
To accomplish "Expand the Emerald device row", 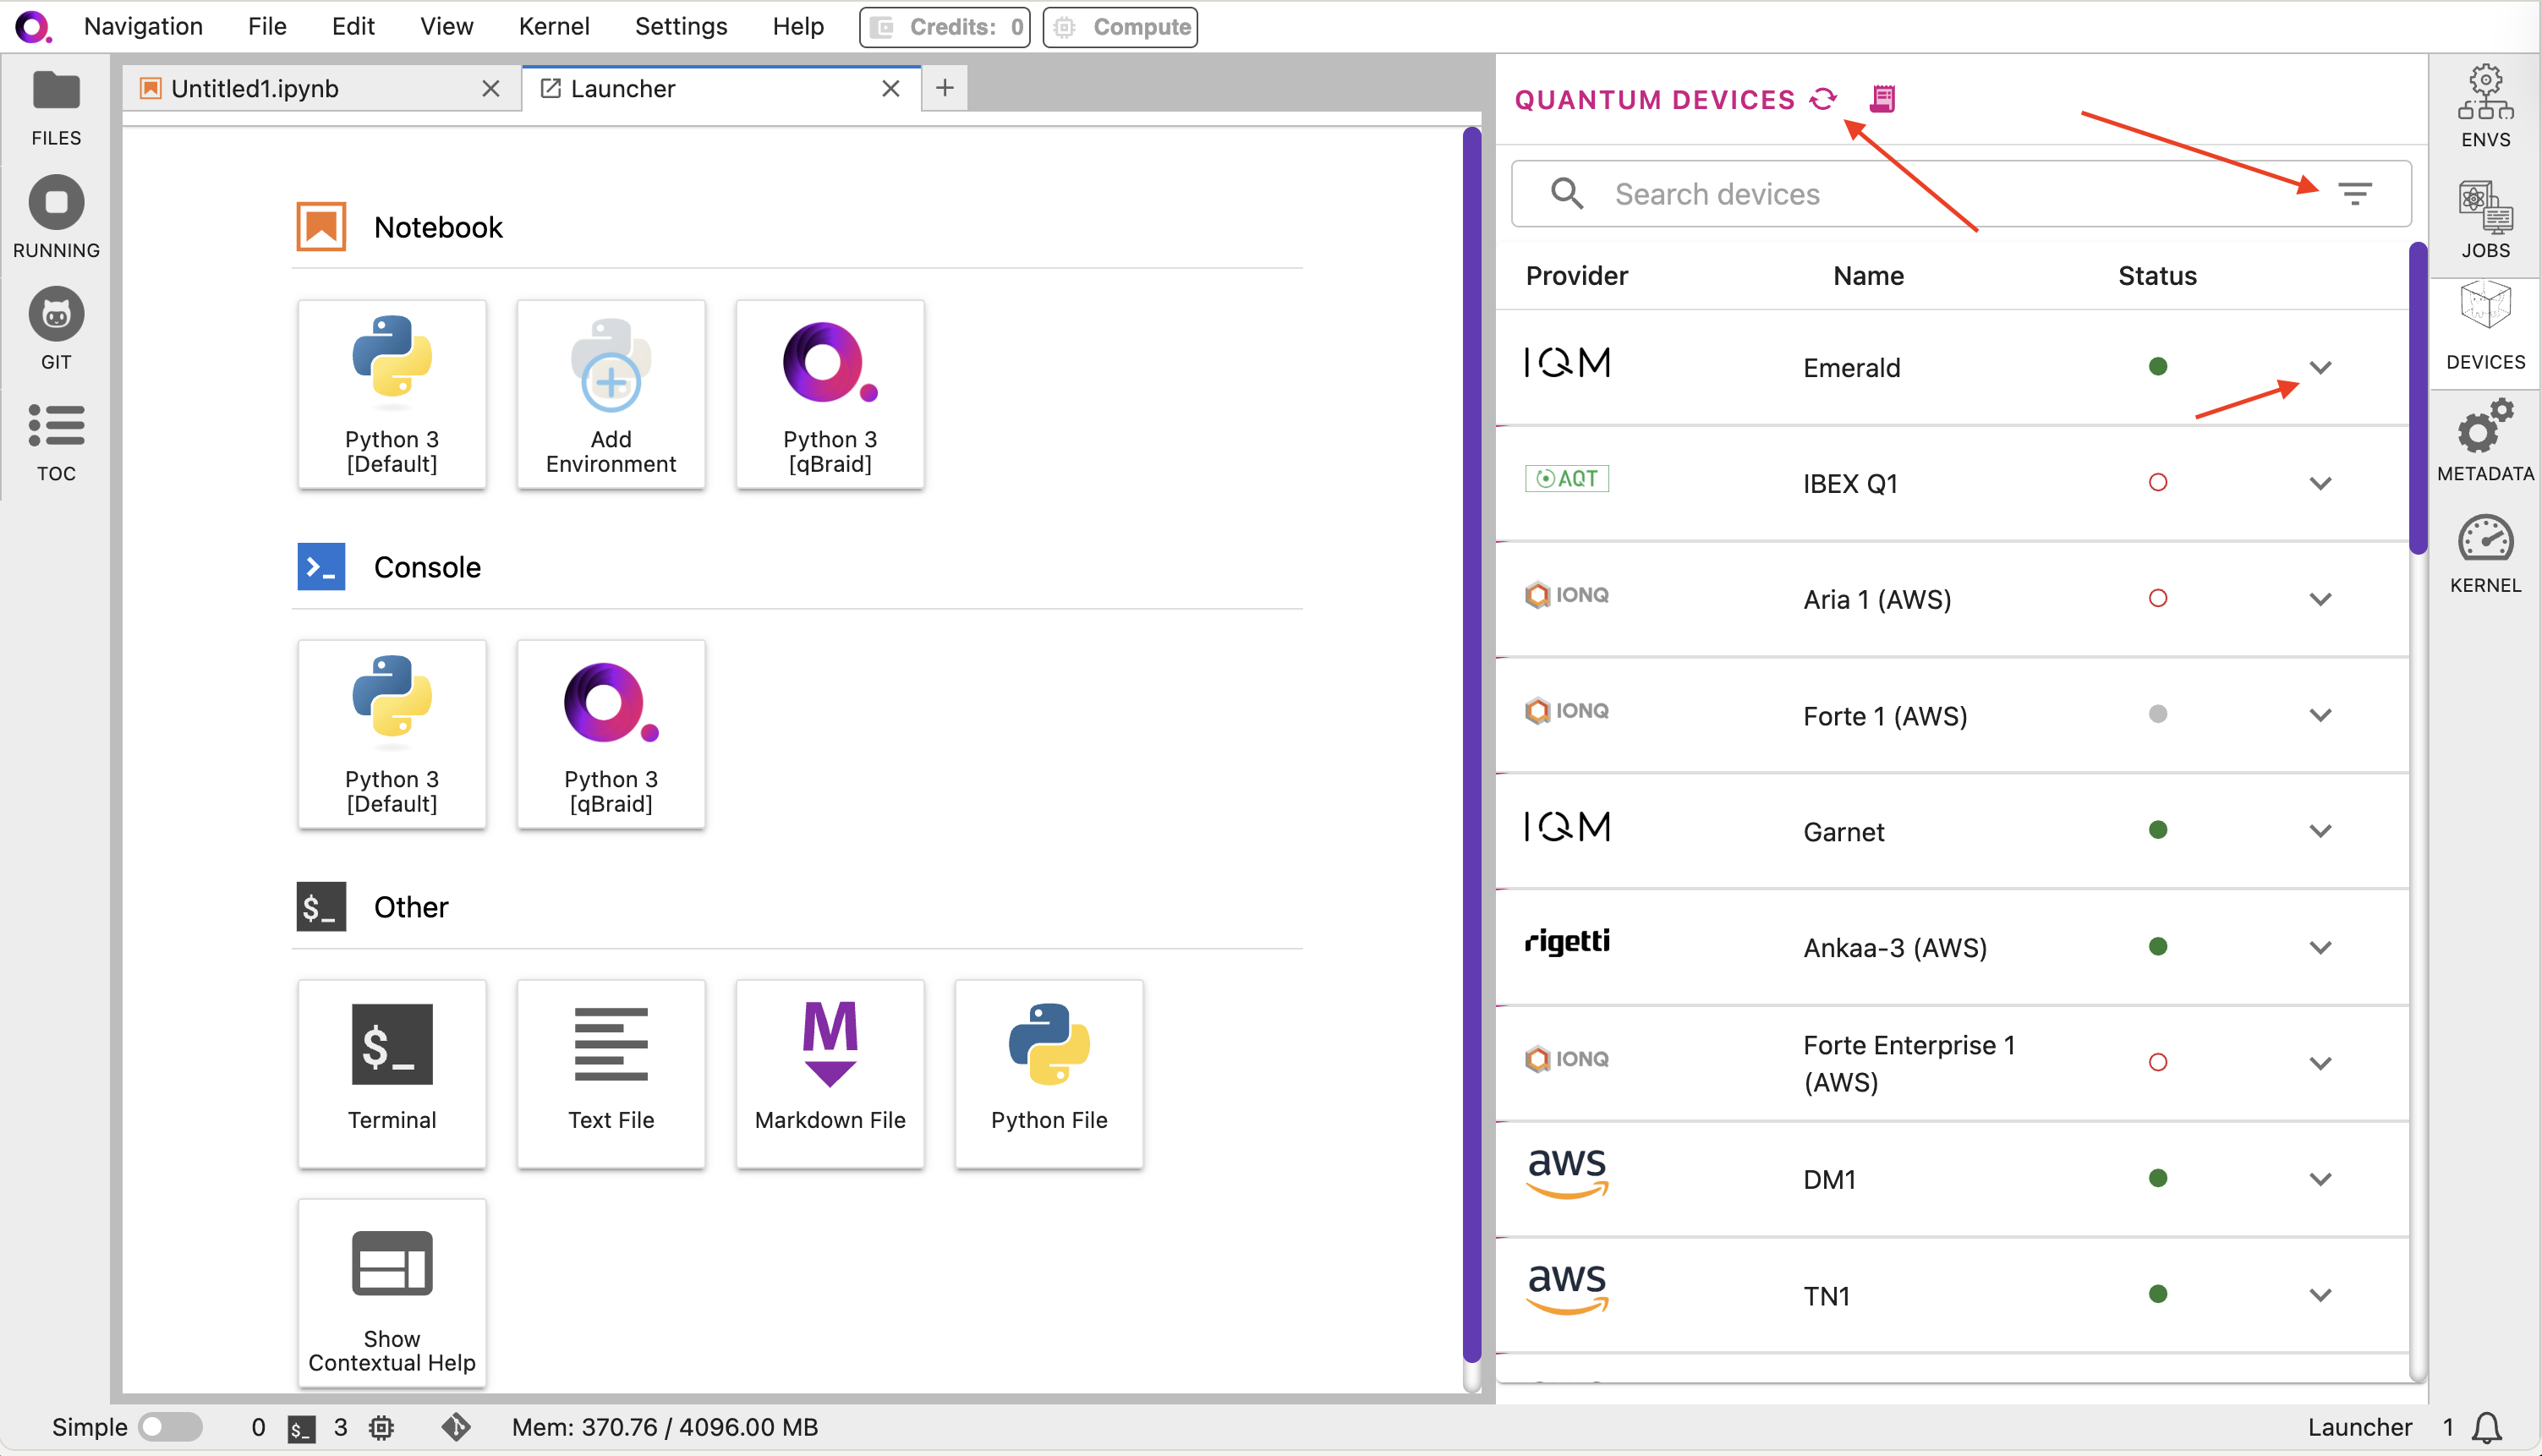I will (2320, 367).
